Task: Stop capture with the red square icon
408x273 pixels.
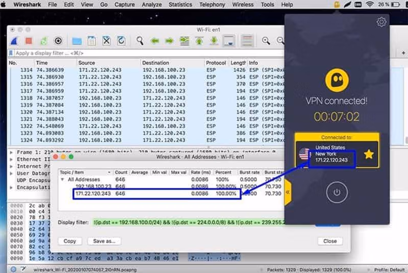Action: 29,41
